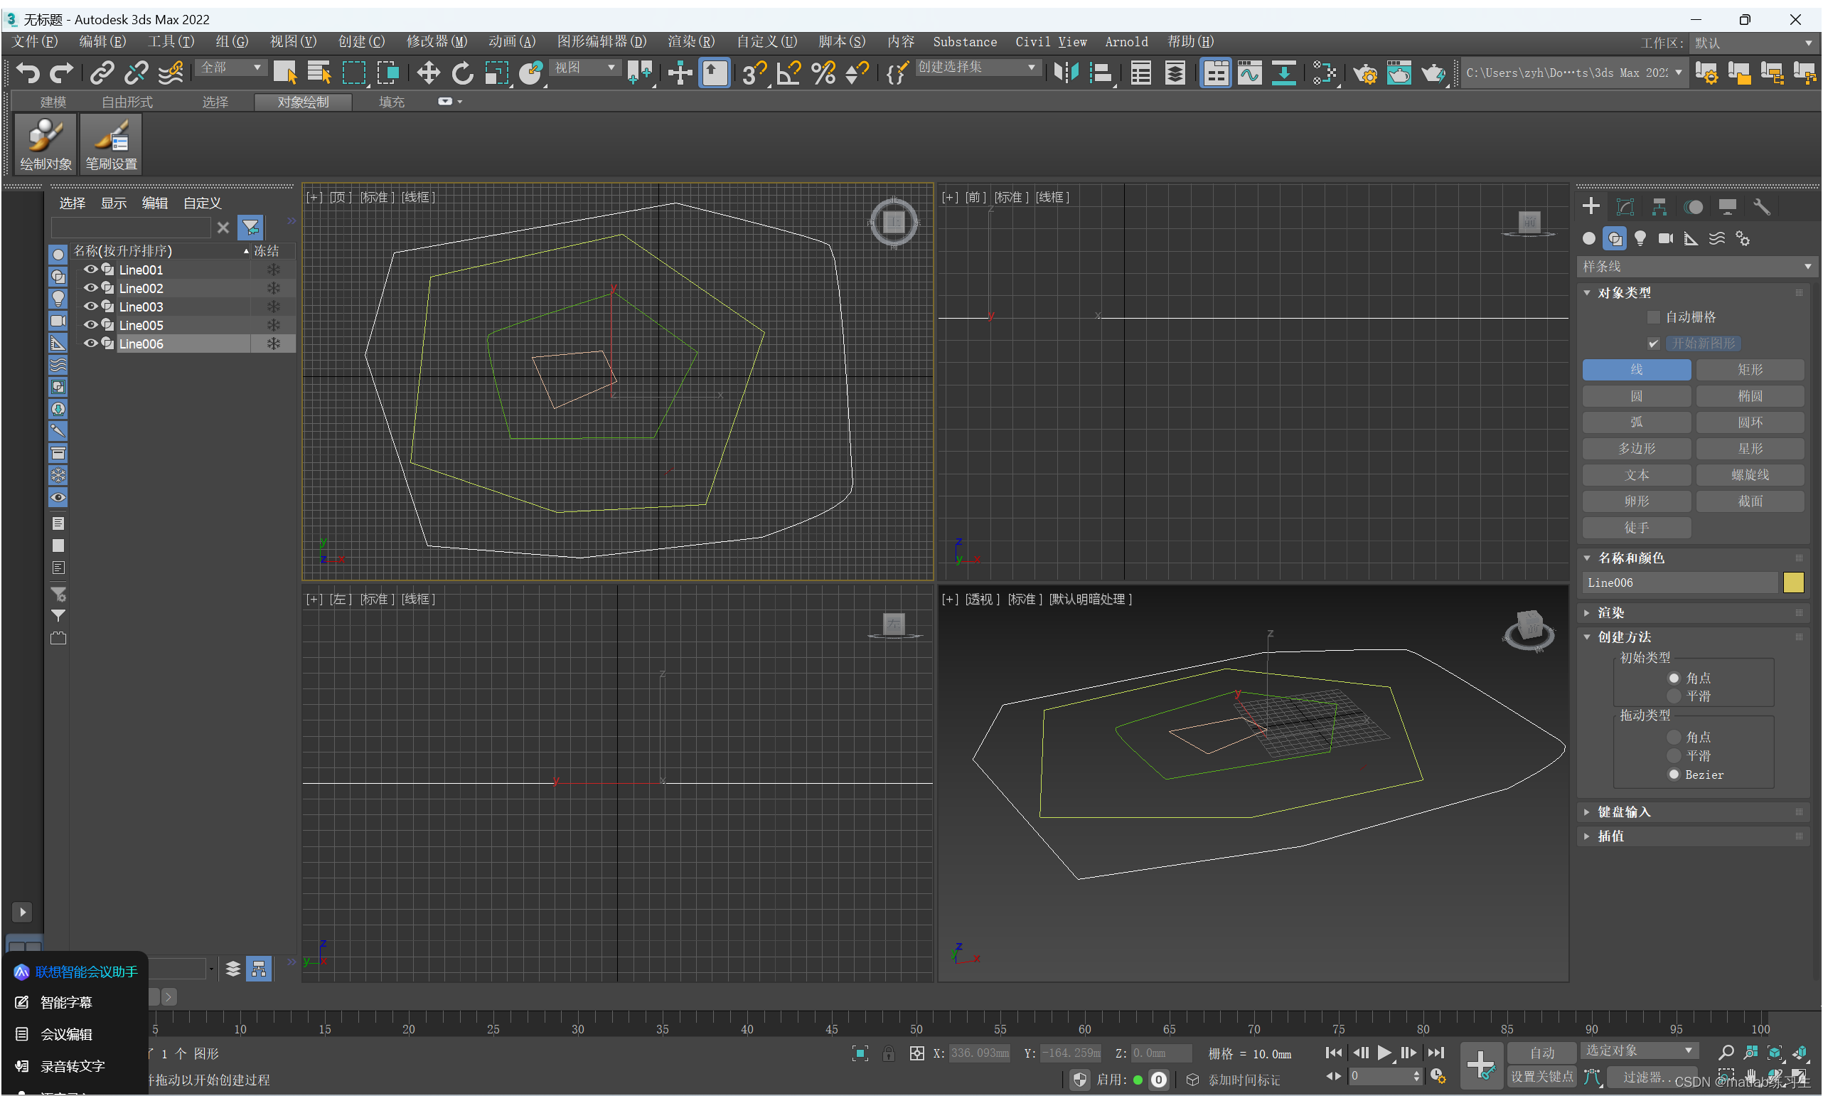
Task: Open the 视图 reference coordinate dropdown
Action: click(x=584, y=68)
